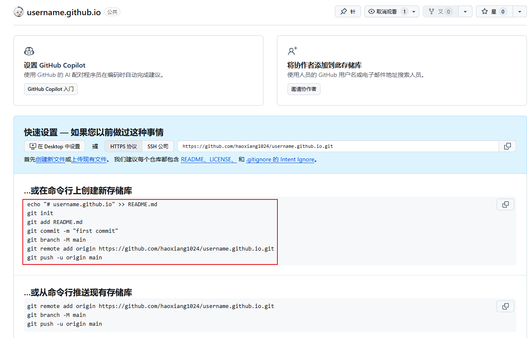
Task: Select the SSH 公司 option
Action: click(x=158, y=147)
